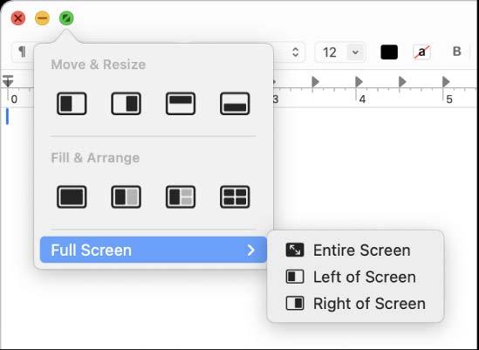Open the paragraph styles button
479x350 pixels.
pyautogui.click(x=22, y=51)
